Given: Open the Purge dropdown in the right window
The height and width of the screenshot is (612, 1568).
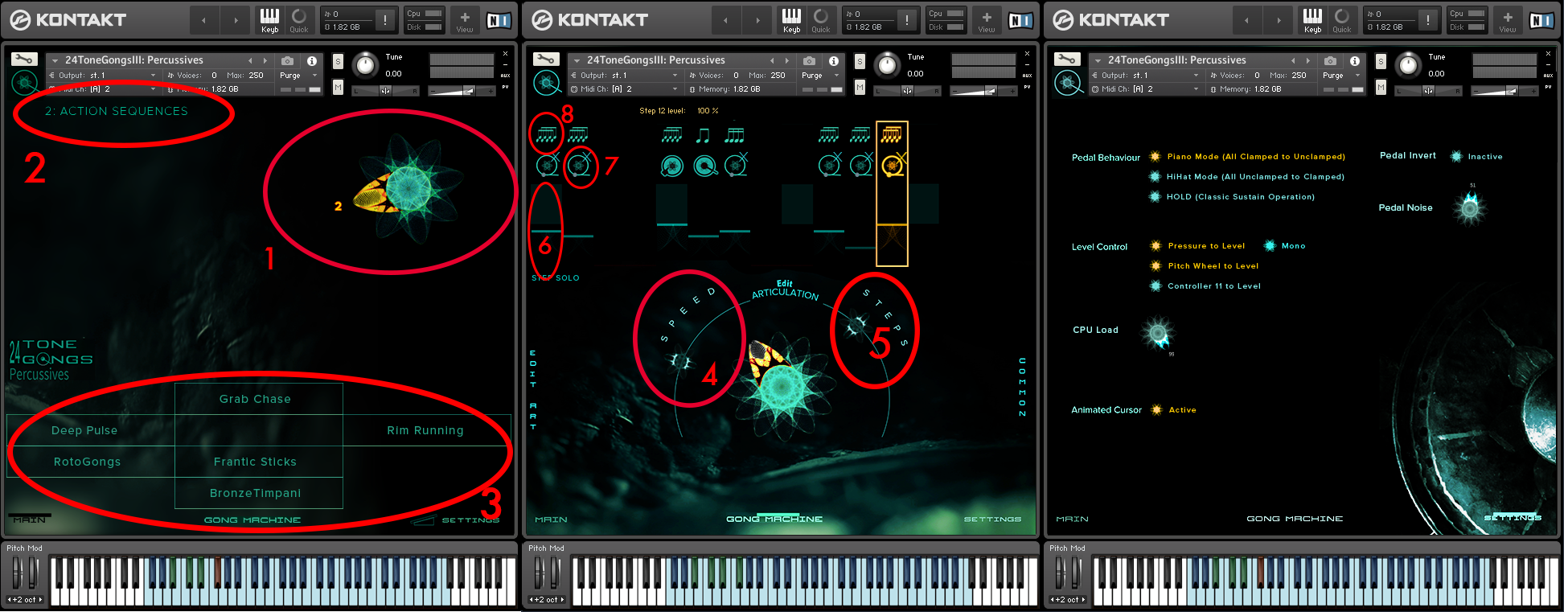Looking at the screenshot, I should 1342,76.
